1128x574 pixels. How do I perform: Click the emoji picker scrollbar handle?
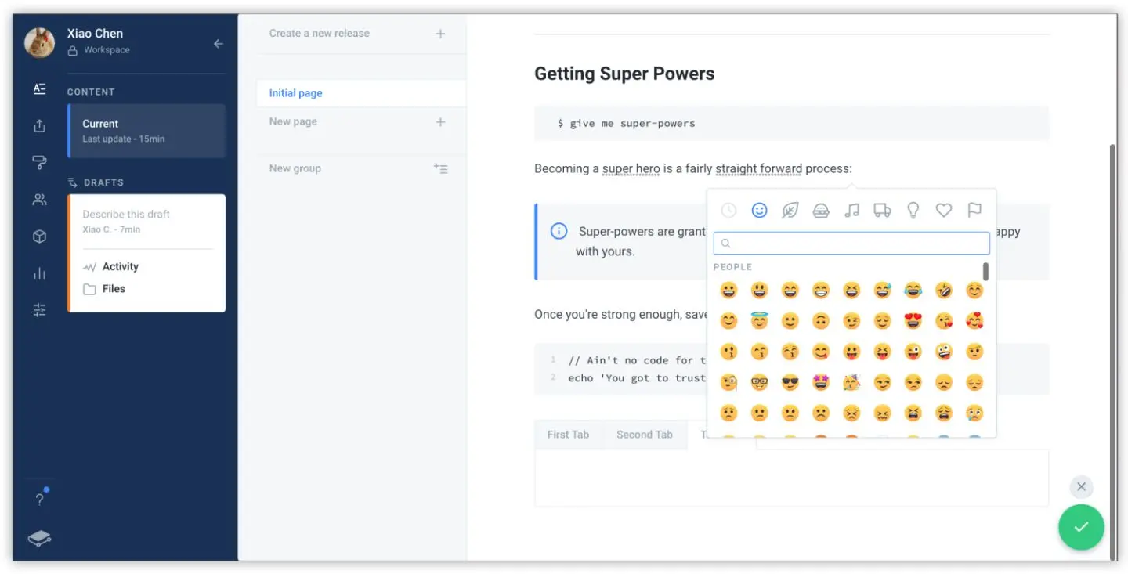(985, 272)
